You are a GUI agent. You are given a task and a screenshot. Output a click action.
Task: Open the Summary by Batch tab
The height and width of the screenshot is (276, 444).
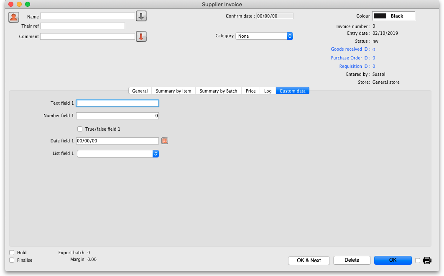[x=218, y=91]
